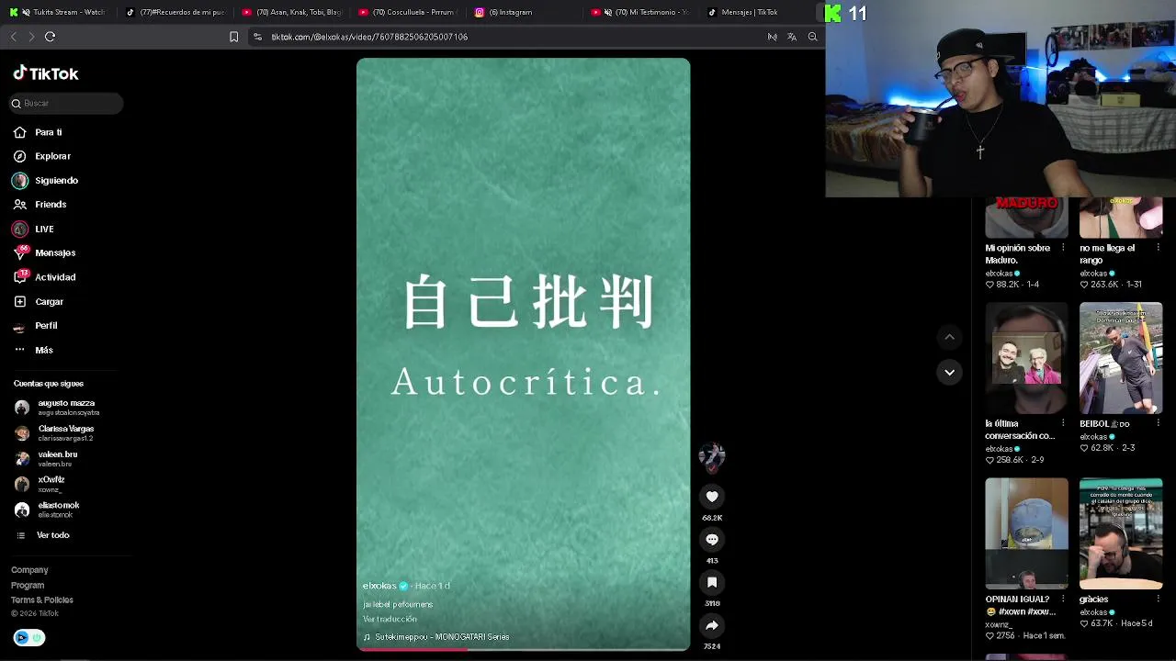Open options menu for BEIBOL video
The image size is (1176, 661).
(x=1157, y=423)
